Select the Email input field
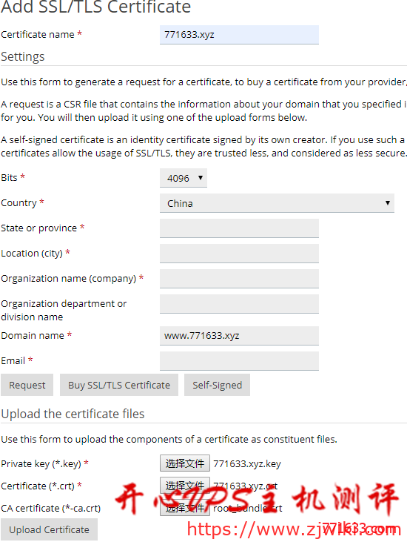This screenshot has height=542, width=407. click(x=239, y=361)
